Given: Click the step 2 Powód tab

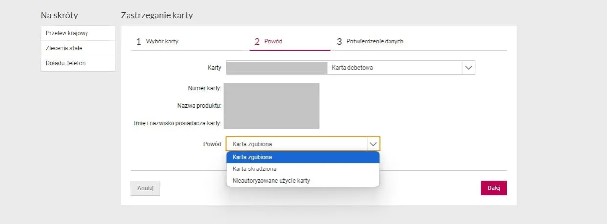Looking at the screenshot, I should coord(268,41).
